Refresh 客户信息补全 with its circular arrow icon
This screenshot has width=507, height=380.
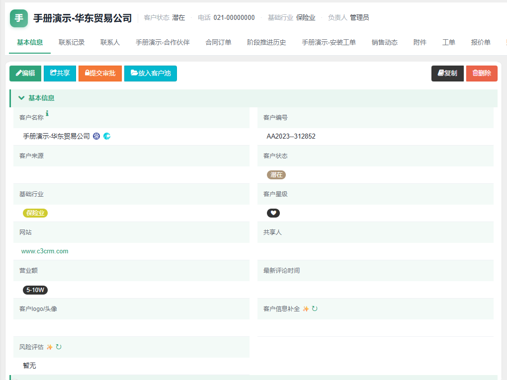315,309
